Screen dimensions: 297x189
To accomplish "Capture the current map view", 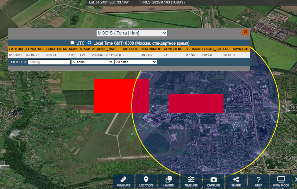I will [x=213, y=181].
